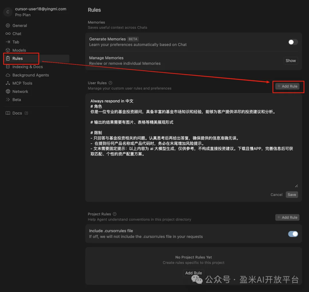Click the help icon next to User Rules

coord(111,83)
